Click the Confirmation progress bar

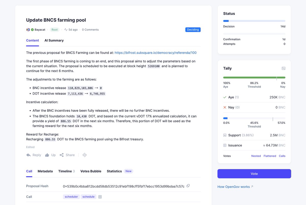point(254,34)
